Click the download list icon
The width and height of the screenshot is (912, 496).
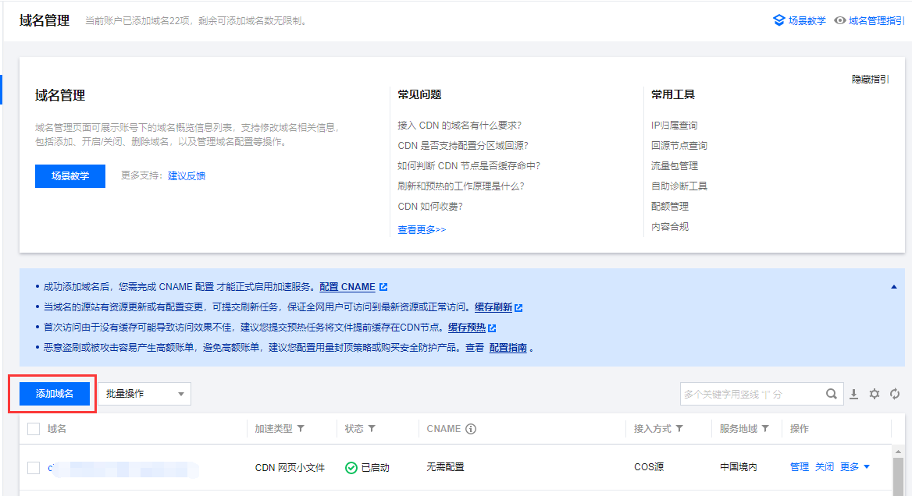pos(854,394)
